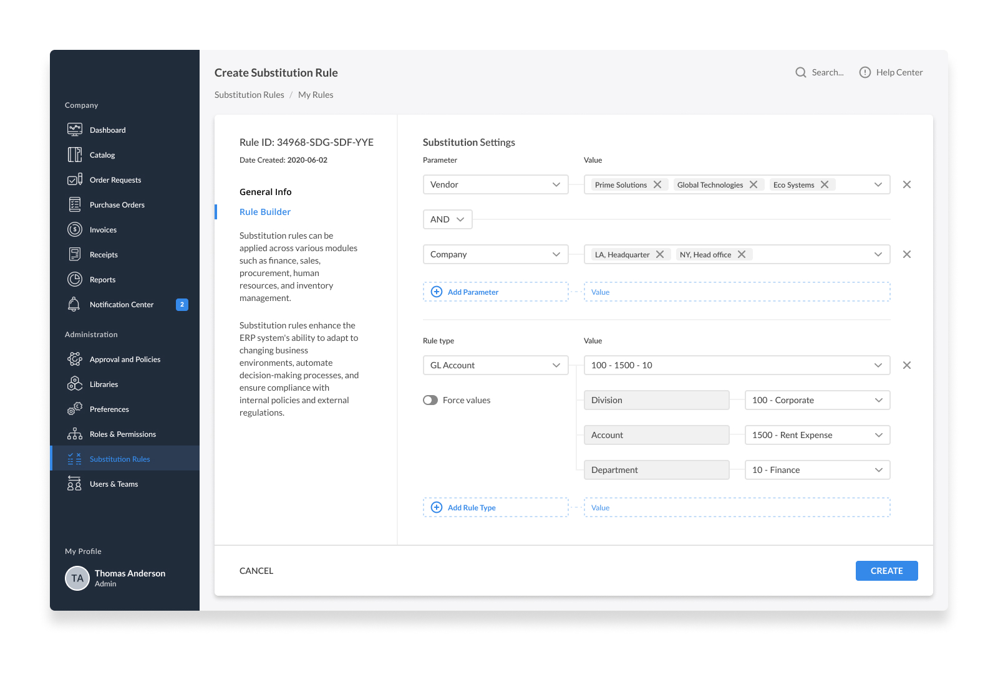This screenshot has height=673, width=998.
Task: Click the Invoices dollar icon
Action: tap(75, 229)
